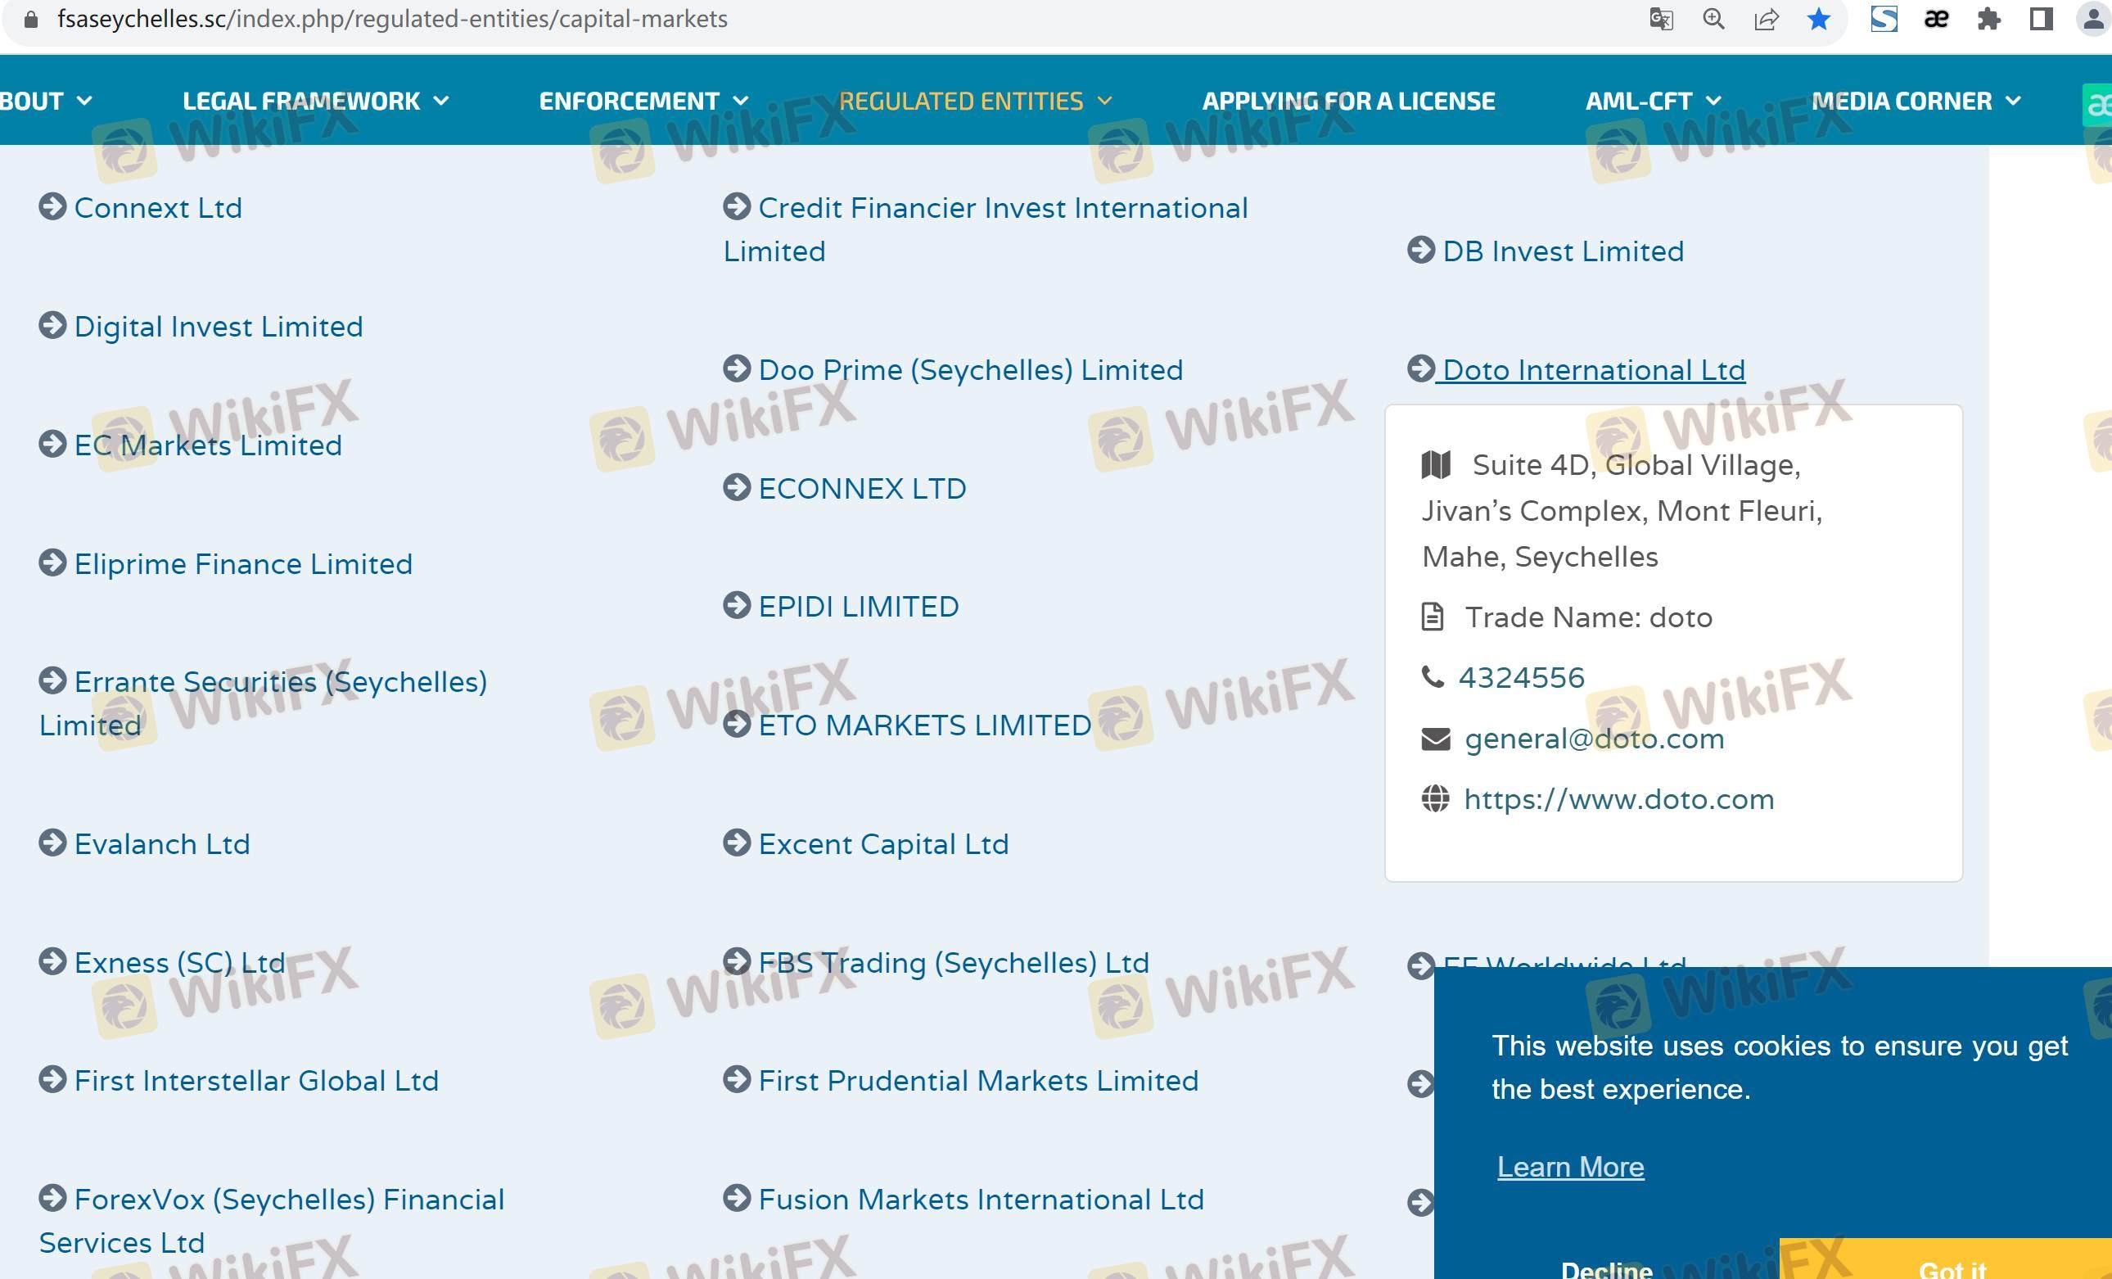
Task: Open First Interstellar Global Ltd entry
Action: (256, 1080)
